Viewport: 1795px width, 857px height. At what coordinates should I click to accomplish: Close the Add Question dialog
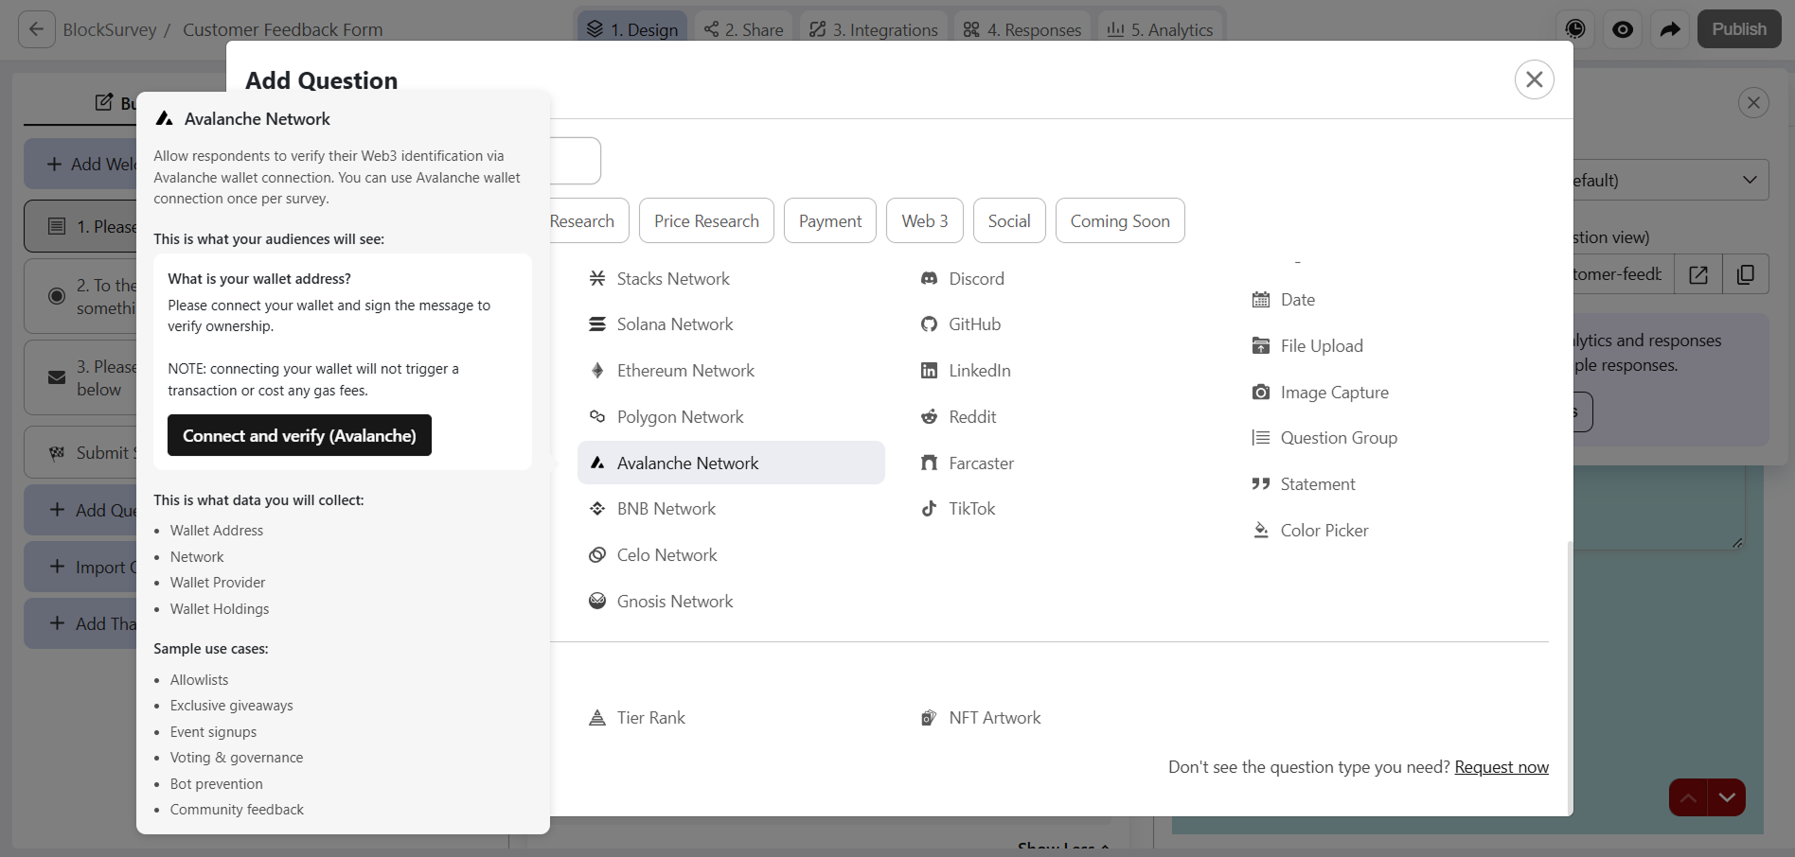[x=1535, y=79]
